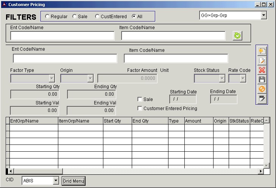276x188 pixels.
Task: Click the green refresh filter icon
Action: point(237,36)
